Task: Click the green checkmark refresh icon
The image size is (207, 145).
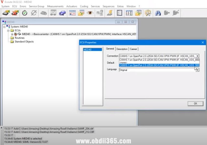Action: pyautogui.click(x=25, y=13)
